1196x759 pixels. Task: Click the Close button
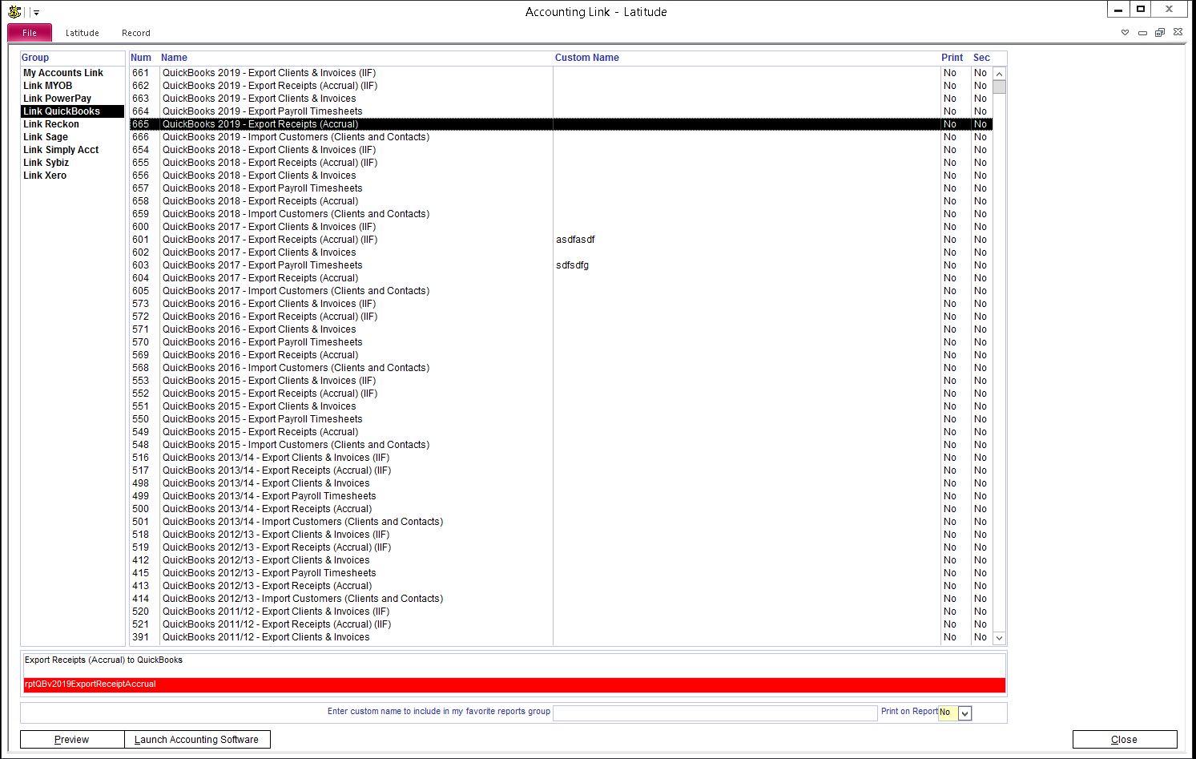tap(1125, 739)
